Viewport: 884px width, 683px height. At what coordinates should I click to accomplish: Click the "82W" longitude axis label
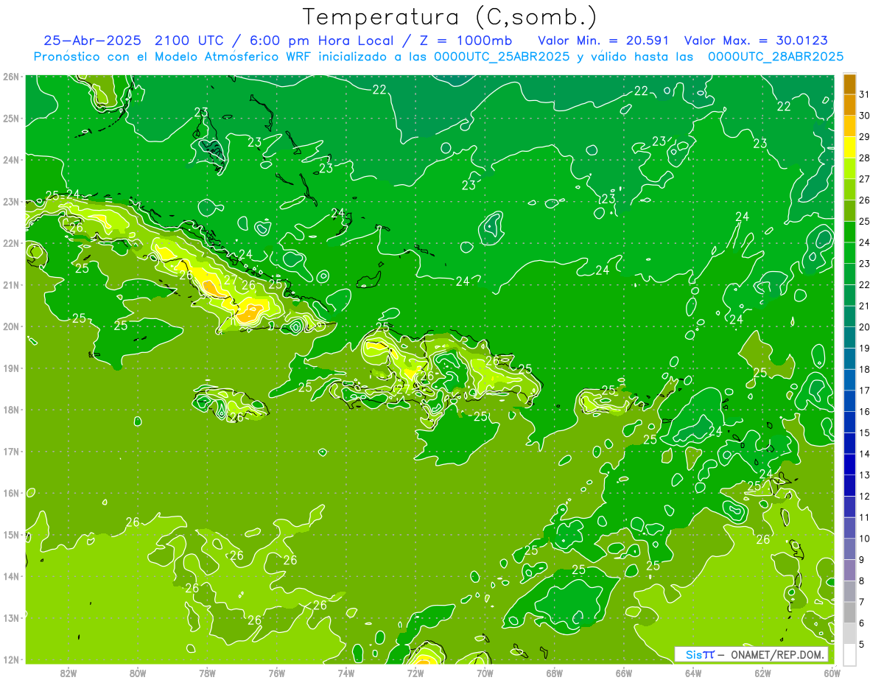pos(69,673)
